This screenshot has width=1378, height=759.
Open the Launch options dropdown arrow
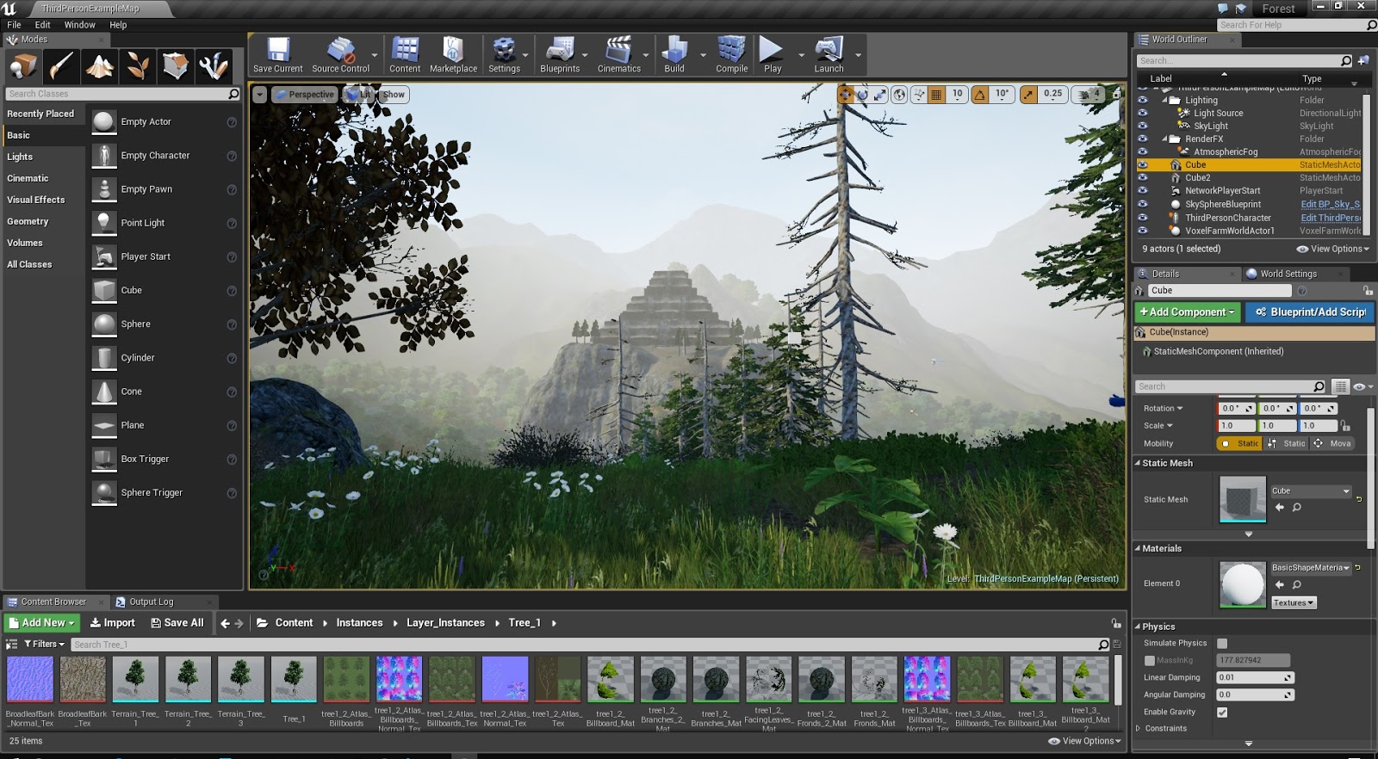pos(858,55)
